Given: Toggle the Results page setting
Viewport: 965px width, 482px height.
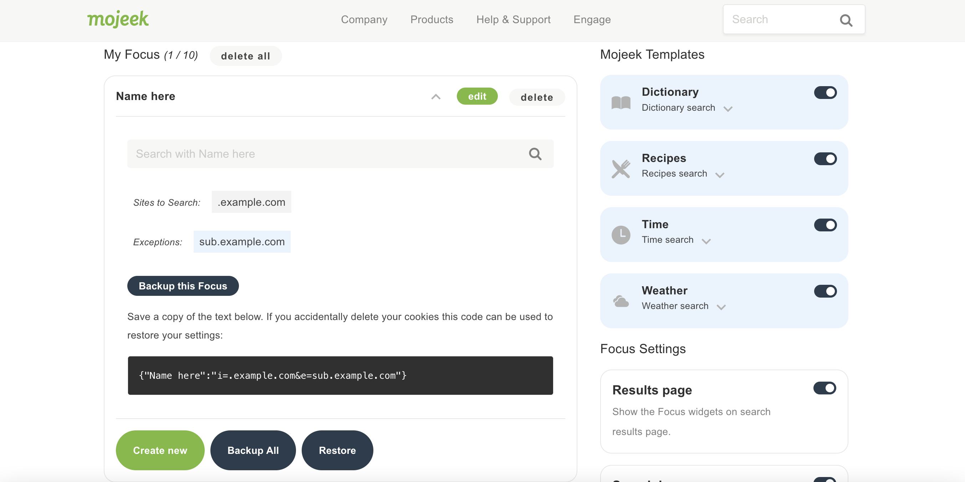Looking at the screenshot, I should [x=824, y=388].
